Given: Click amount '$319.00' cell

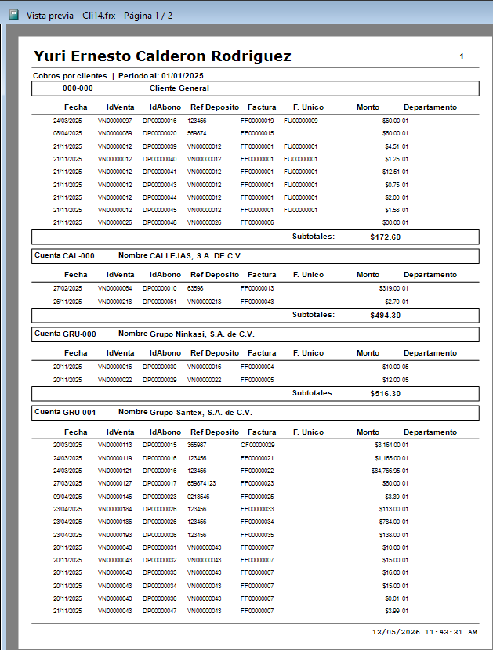Looking at the screenshot, I should pos(390,288).
